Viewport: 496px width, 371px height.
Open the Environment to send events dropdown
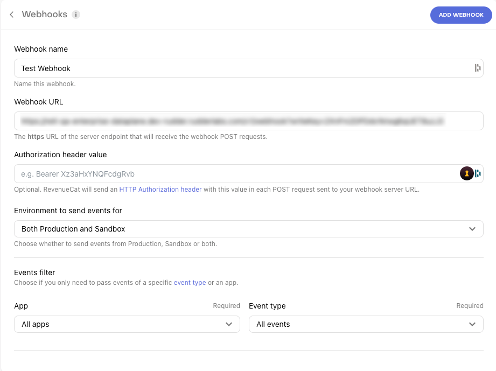point(249,229)
